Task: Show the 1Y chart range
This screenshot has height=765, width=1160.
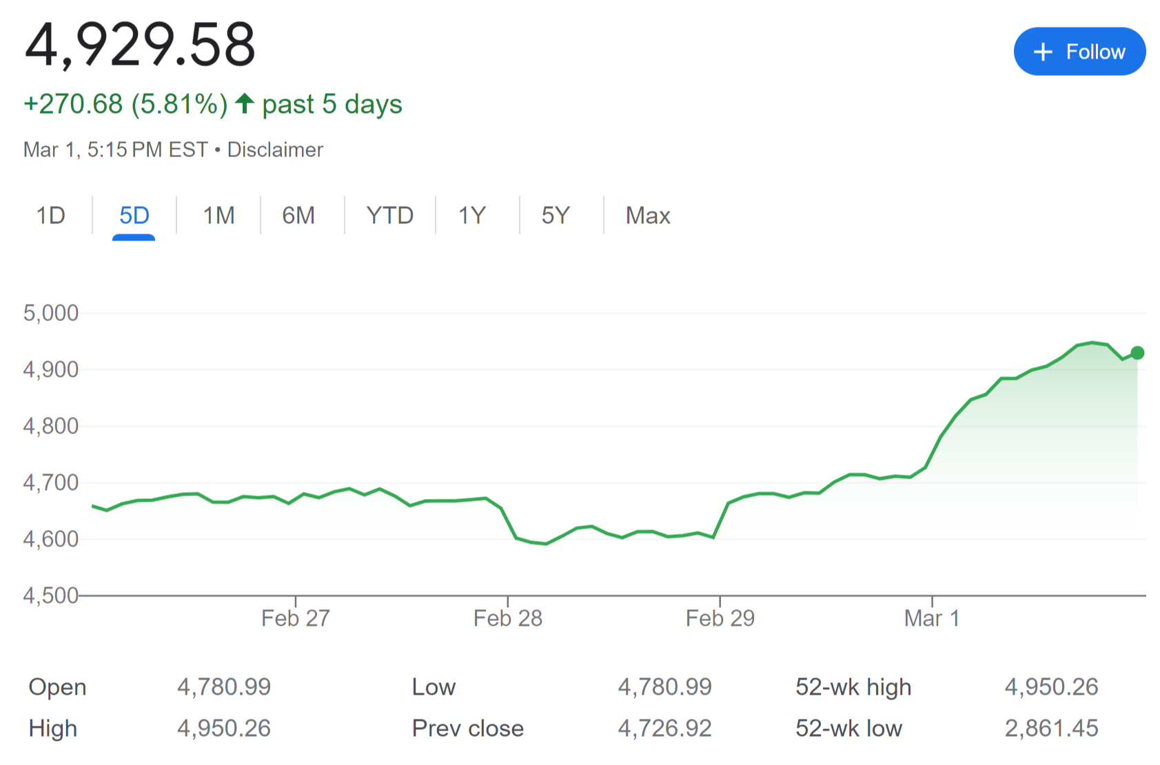Action: 472,216
